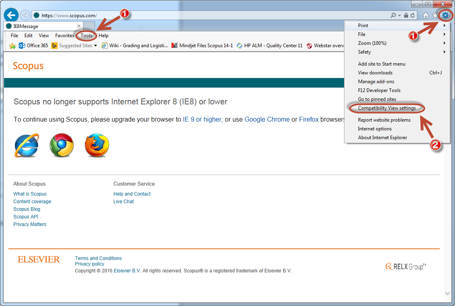This screenshot has height=306, width=455.
Task: Choose View downloads
Action: [375, 73]
